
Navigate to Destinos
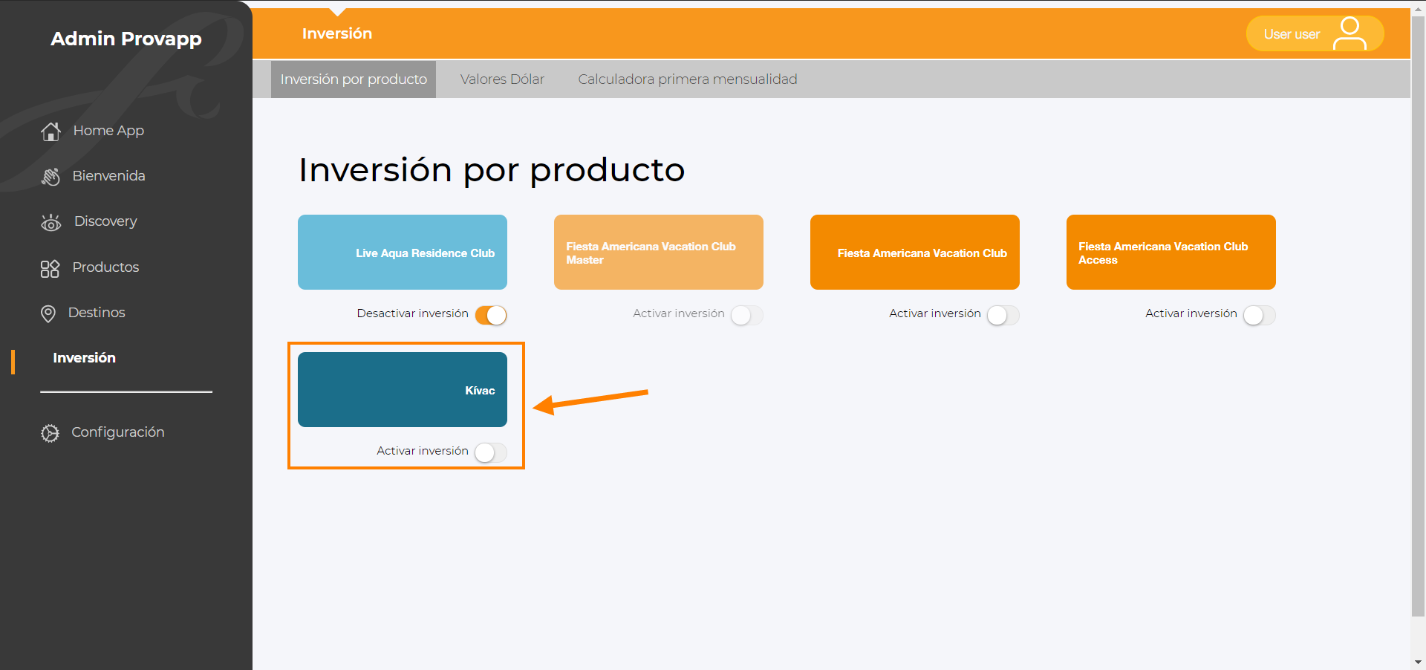pos(97,313)
